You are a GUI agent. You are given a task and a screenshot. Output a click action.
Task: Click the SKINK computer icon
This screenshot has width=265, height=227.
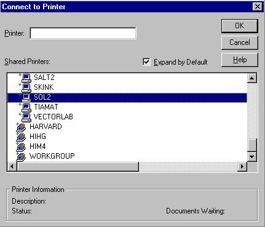(26, 88)
